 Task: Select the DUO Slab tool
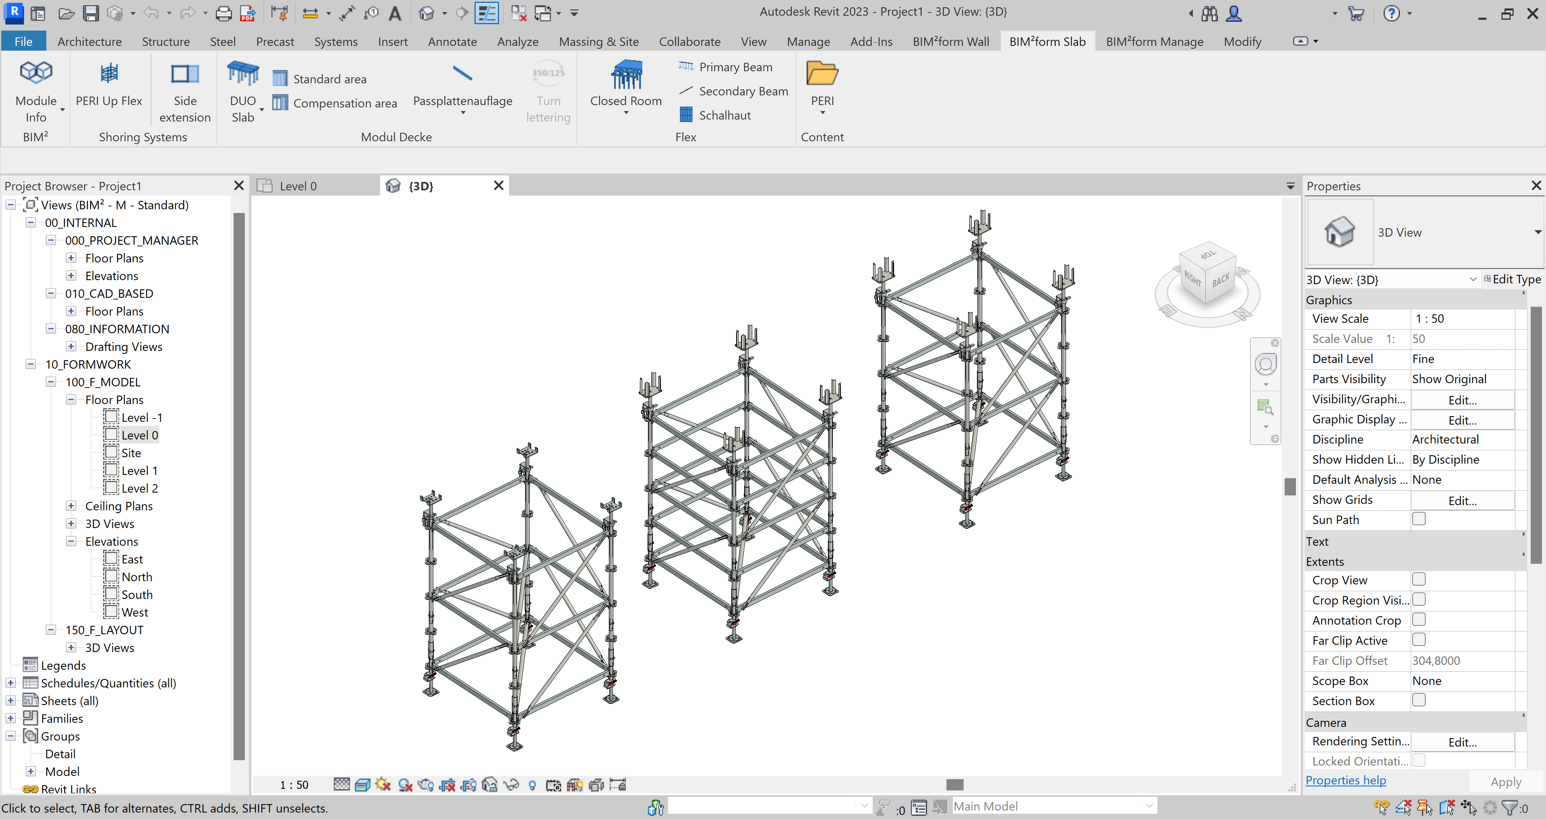tap(242, 90)
